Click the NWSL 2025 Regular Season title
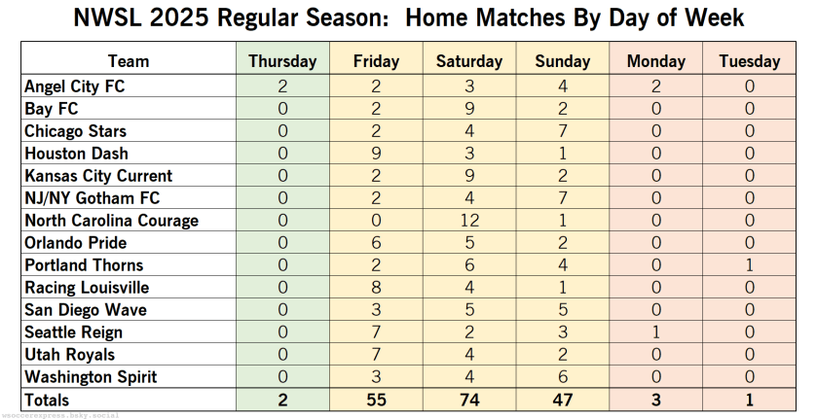 [409, 18]
